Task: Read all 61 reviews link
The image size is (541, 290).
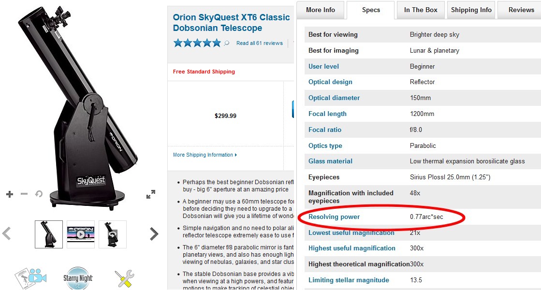Action: tap(260, 43)
